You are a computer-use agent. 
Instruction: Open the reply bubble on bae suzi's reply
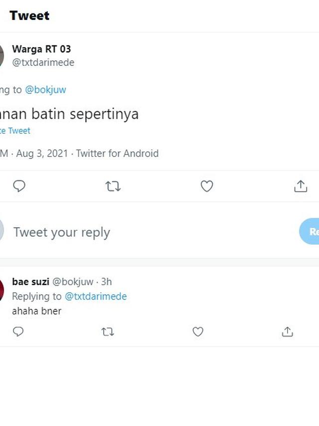pos(18,332)
